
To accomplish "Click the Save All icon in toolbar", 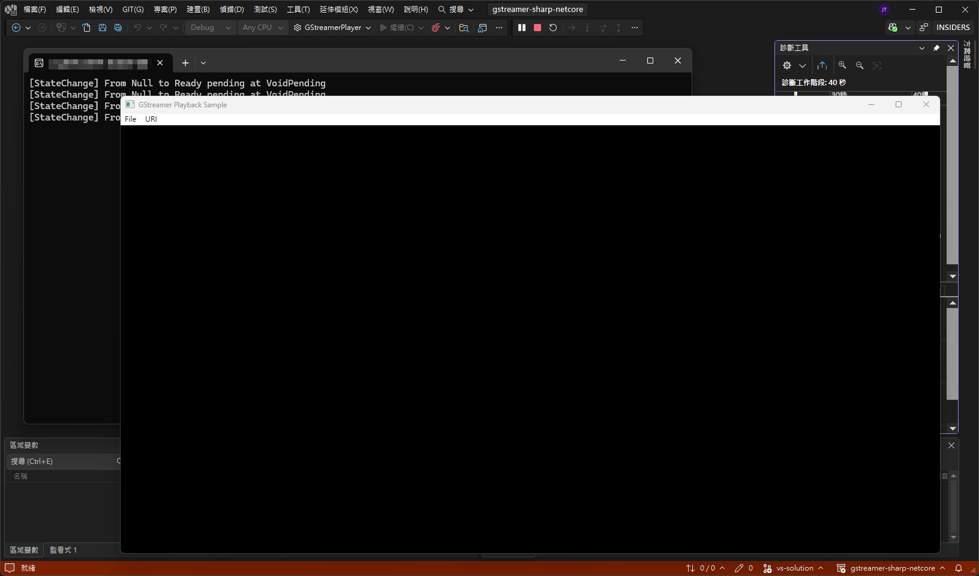I will [x=118, y=28].
